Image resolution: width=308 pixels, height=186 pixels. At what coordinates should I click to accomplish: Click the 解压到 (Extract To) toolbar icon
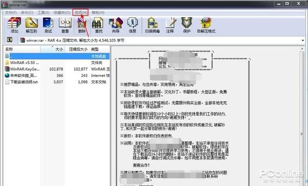tap(31, 25)
